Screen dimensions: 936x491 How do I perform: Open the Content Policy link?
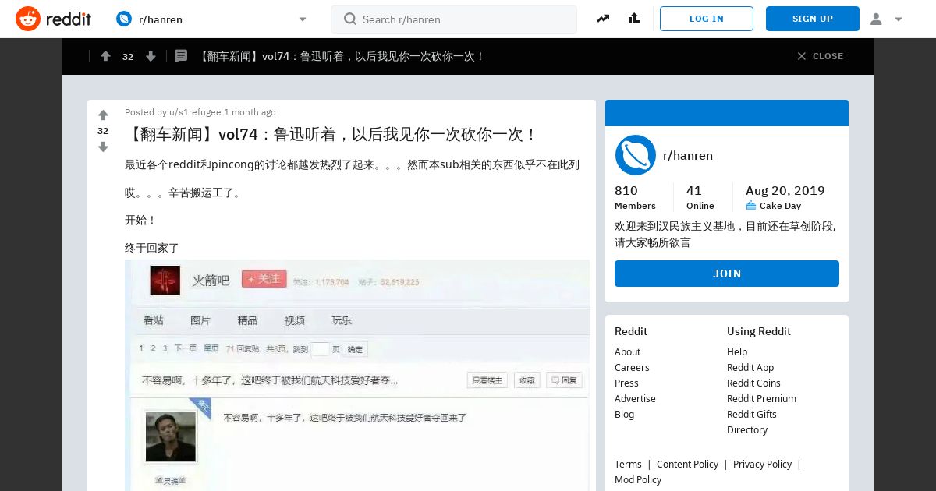tap(687, 464)
